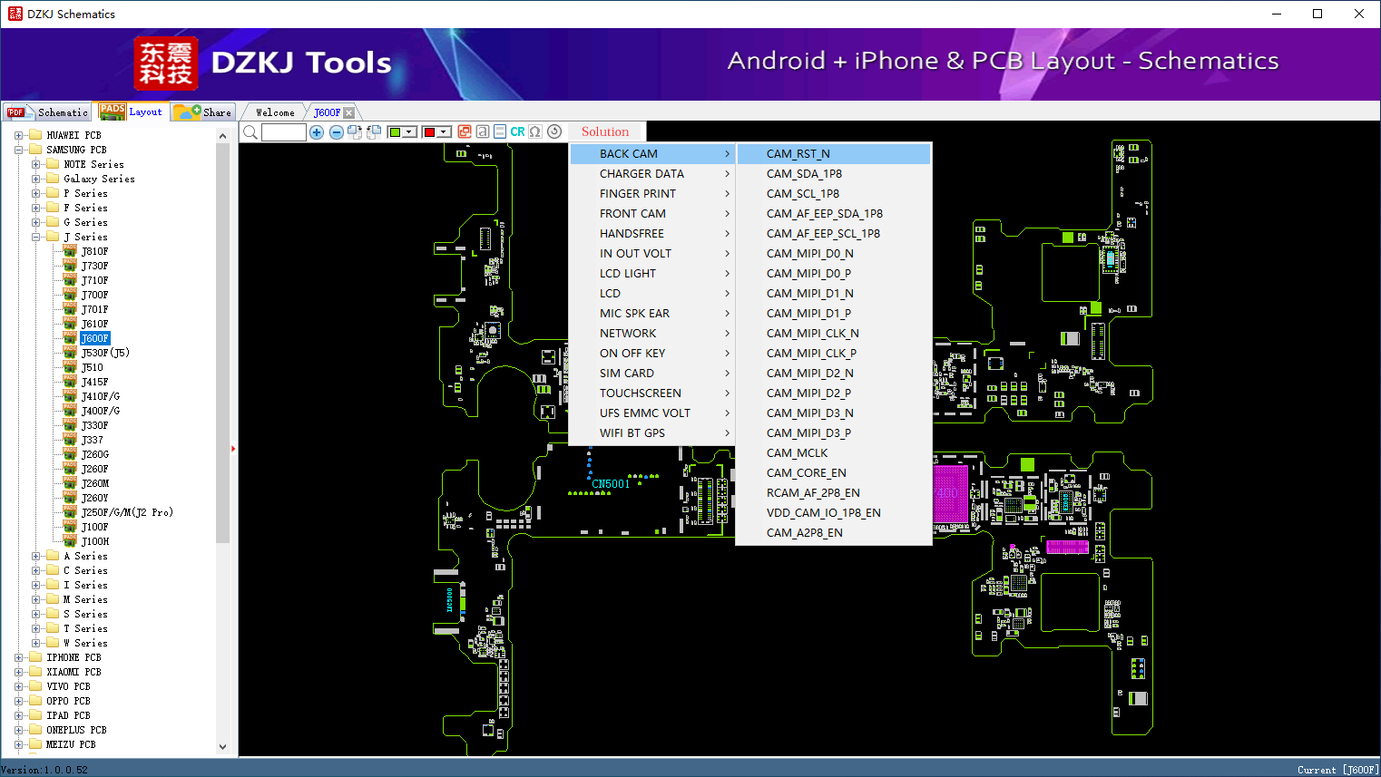Collapse the J Series node
The height and width of the screenshot is (777, 1381).
click(35, 237)
